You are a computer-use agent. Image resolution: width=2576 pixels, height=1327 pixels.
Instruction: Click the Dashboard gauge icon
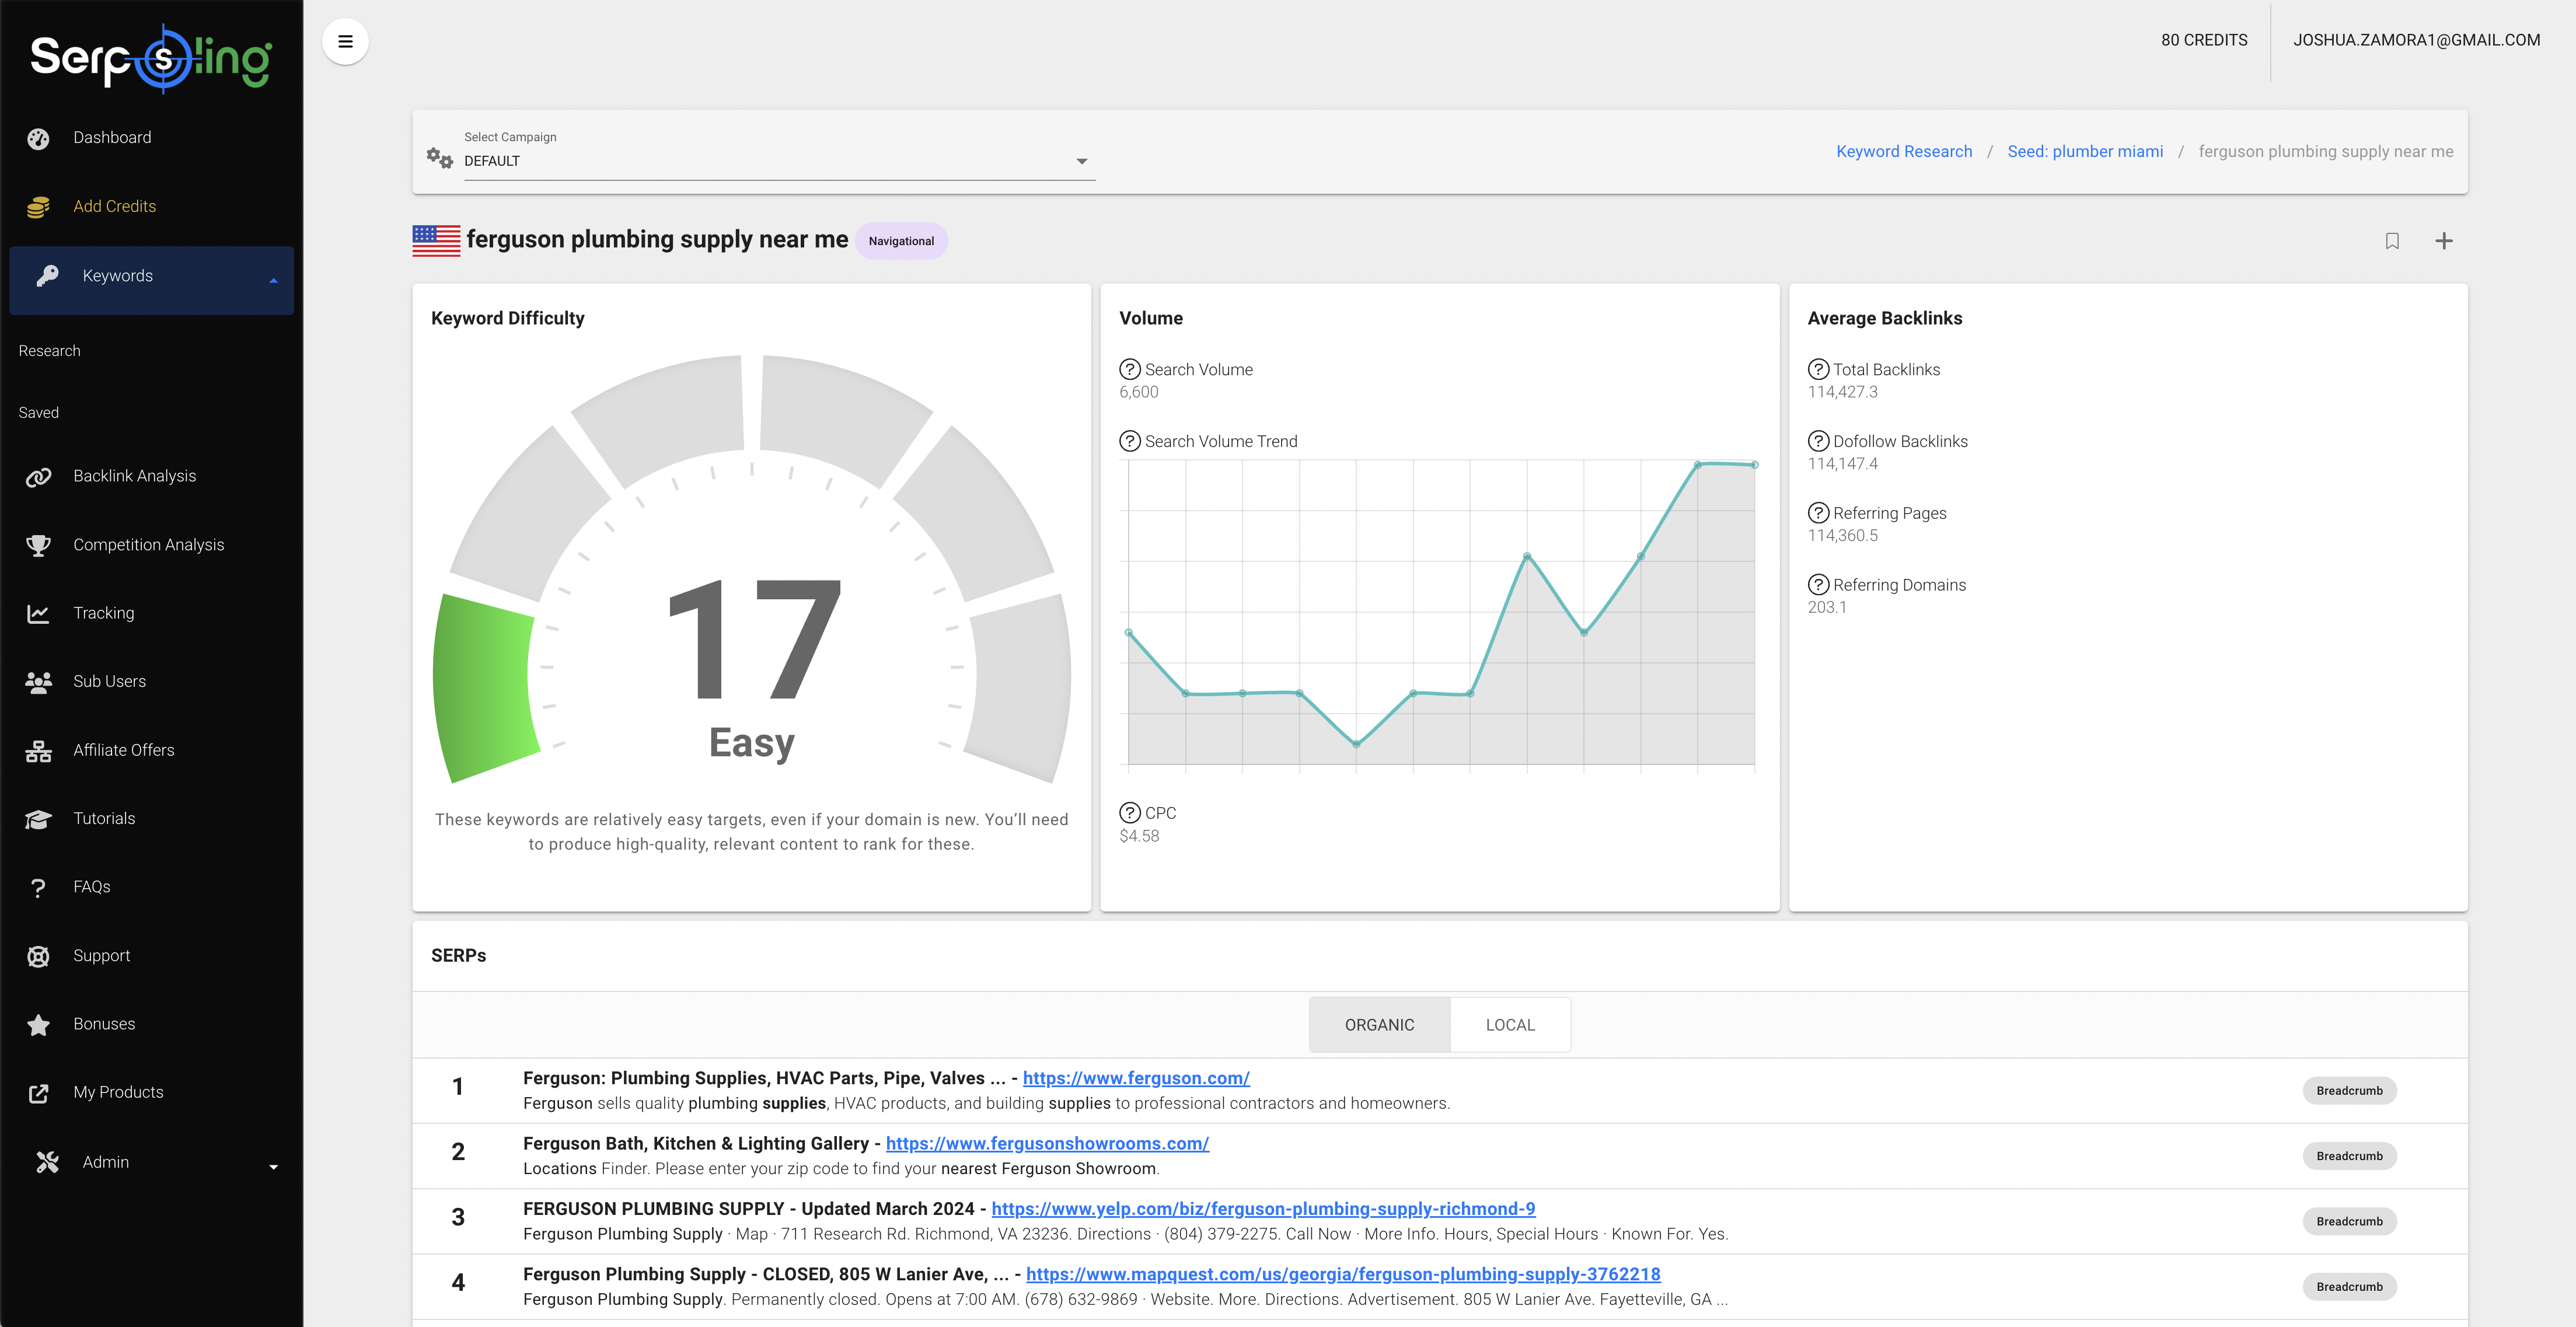click(38, 138)
